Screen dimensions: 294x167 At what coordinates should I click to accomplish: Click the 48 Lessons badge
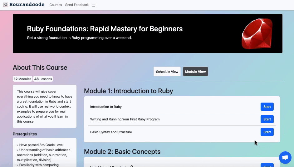pyautogui.click(x=43, y=79)
